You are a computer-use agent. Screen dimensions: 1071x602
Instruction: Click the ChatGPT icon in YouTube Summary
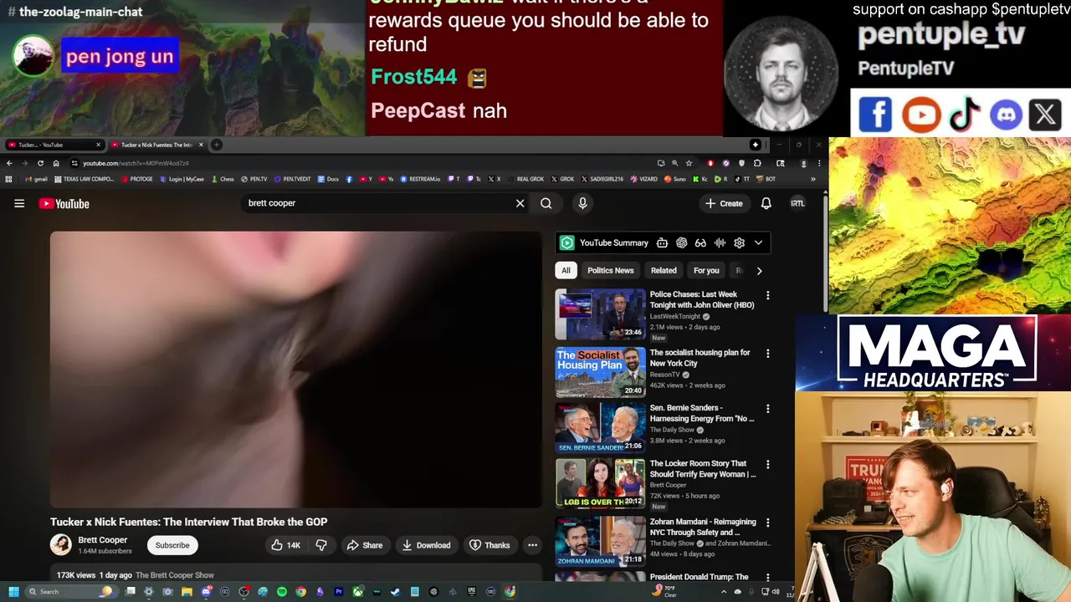point(681,242)
